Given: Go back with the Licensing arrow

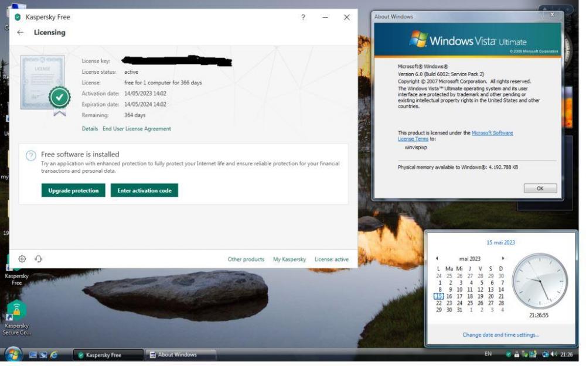Looking at the screenshot, I should pyautogui.click(x=20, y=32).
